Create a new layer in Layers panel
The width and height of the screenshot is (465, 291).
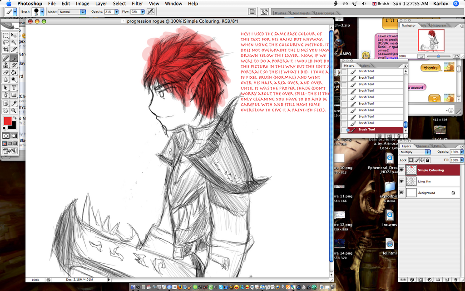447,280
